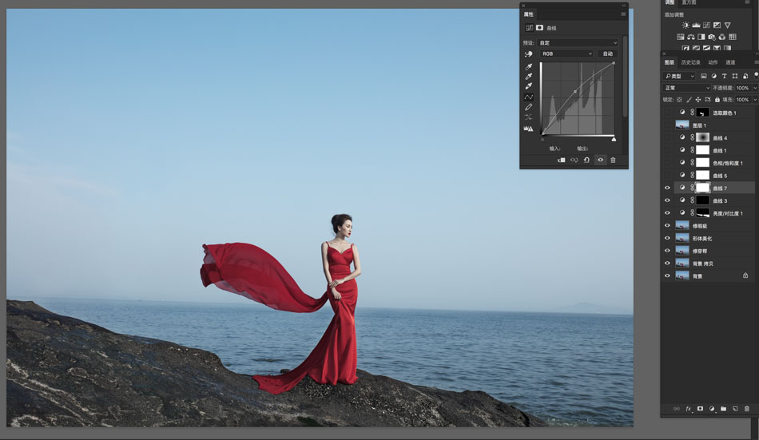The width and height of the screenshot is (759, 440).
Task: Click the white point slider under curve graph
Action: (614, 140)
